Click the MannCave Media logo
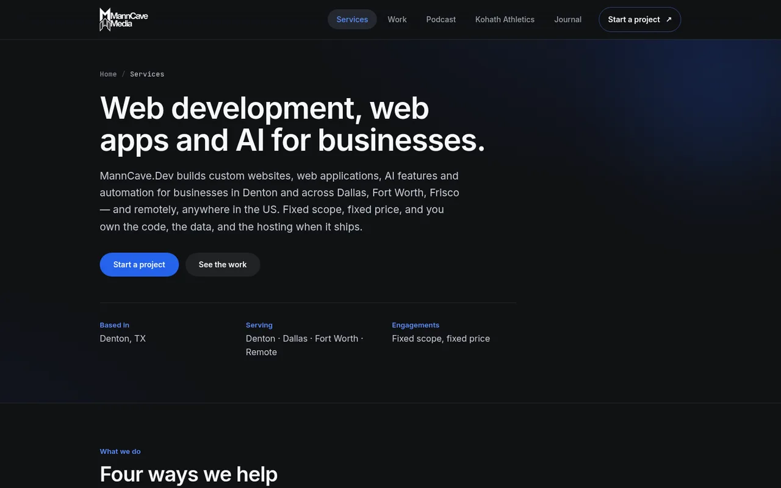 (124, 20)
